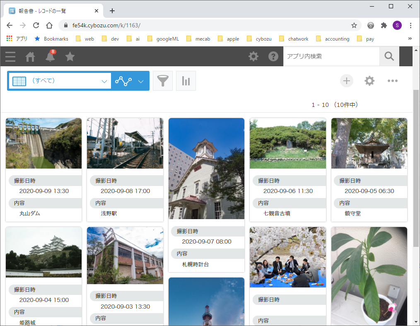Expand the (すべて) view dropdown

click(104, 81)
